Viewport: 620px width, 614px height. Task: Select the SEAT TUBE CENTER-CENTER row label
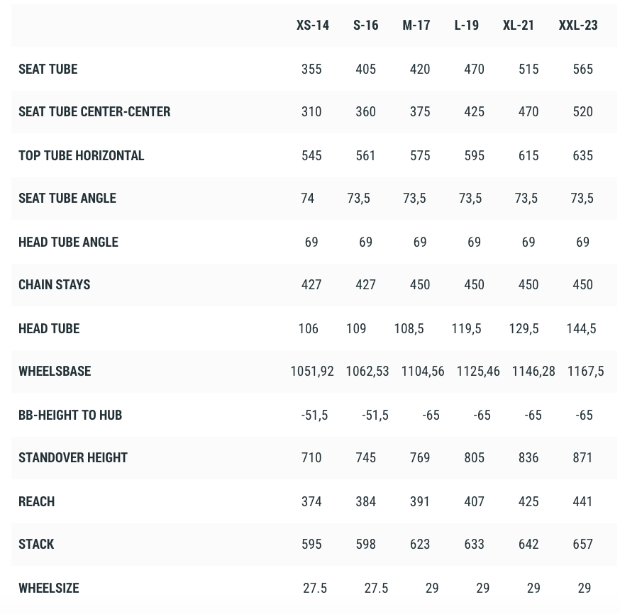[x=94, y=112]
